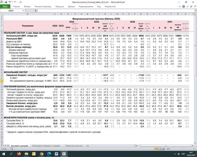Click the Insert Worksheet tab icon

pos(88,146)
